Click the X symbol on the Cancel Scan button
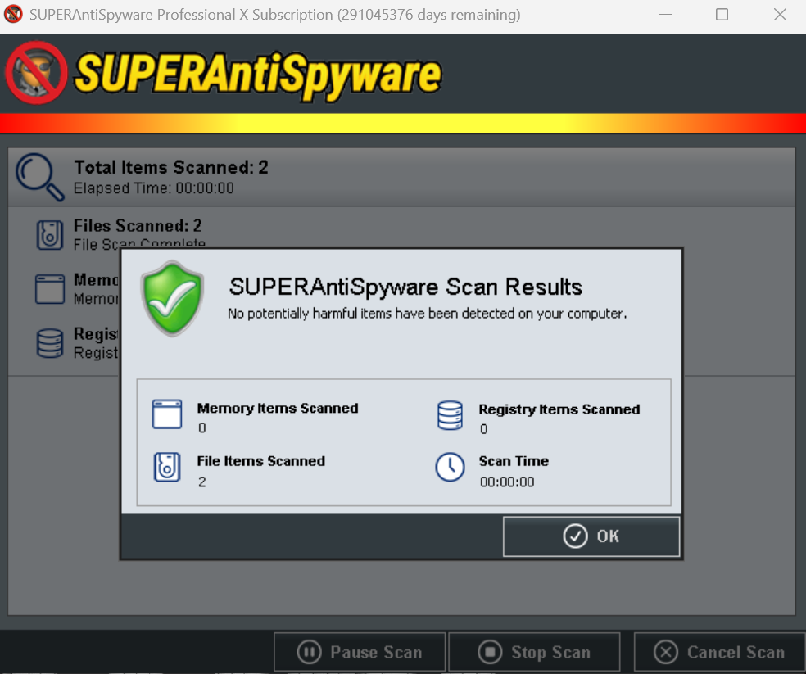 [666, 652]
